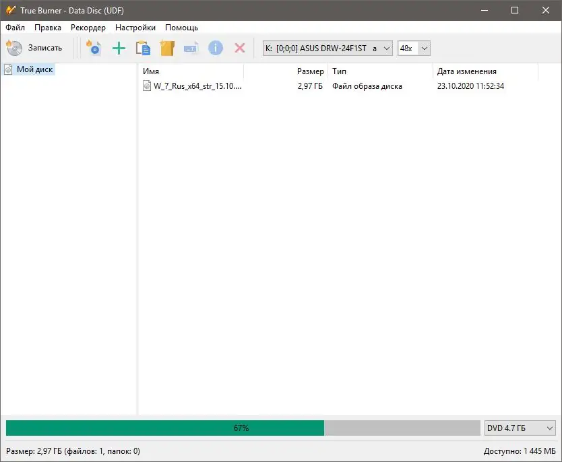Click the Файл образа диска type cell

[367, 86]
